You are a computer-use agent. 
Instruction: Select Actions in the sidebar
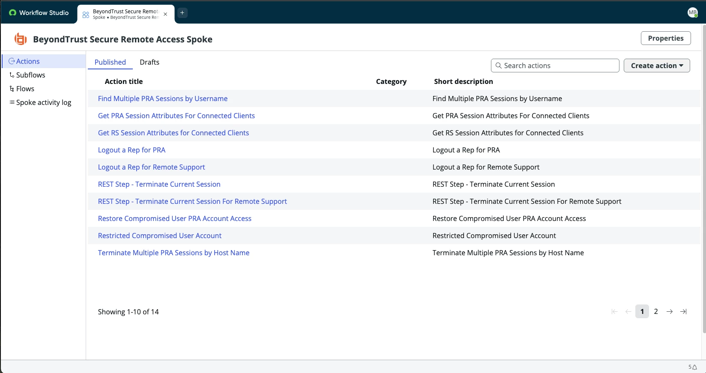point(44,61)
